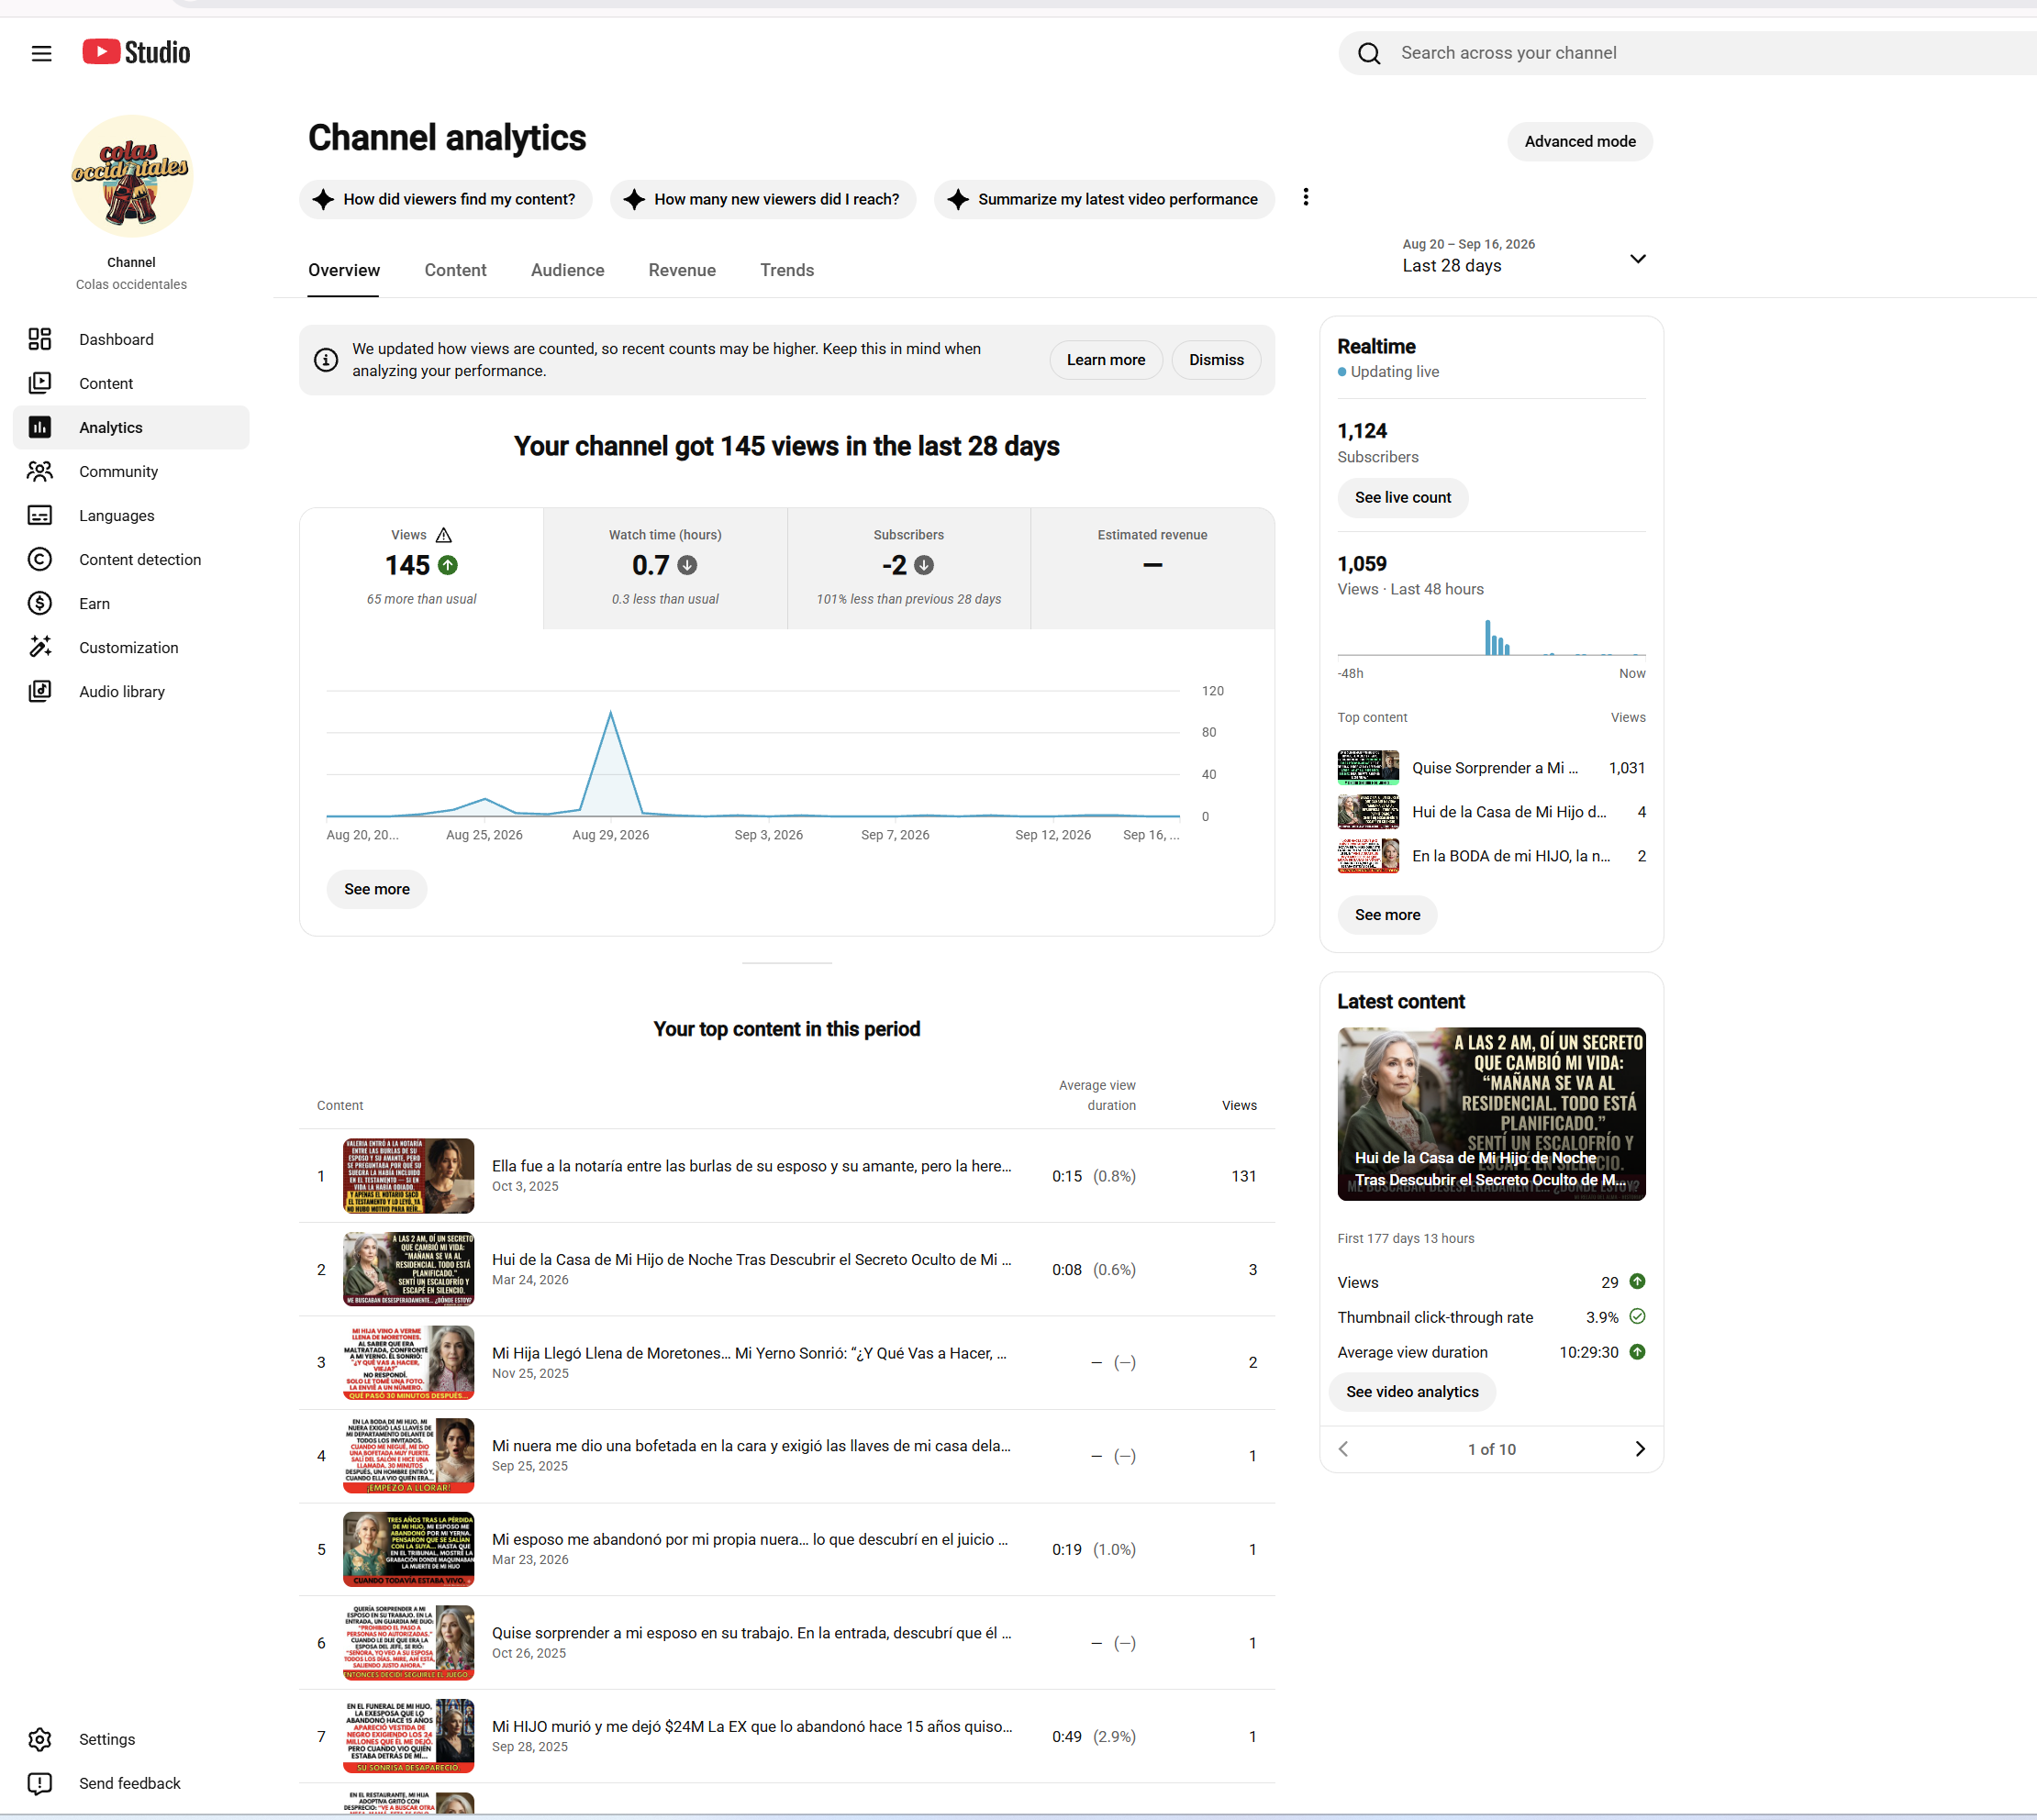Click the Advanced mode button

[x=1580, y=141]
